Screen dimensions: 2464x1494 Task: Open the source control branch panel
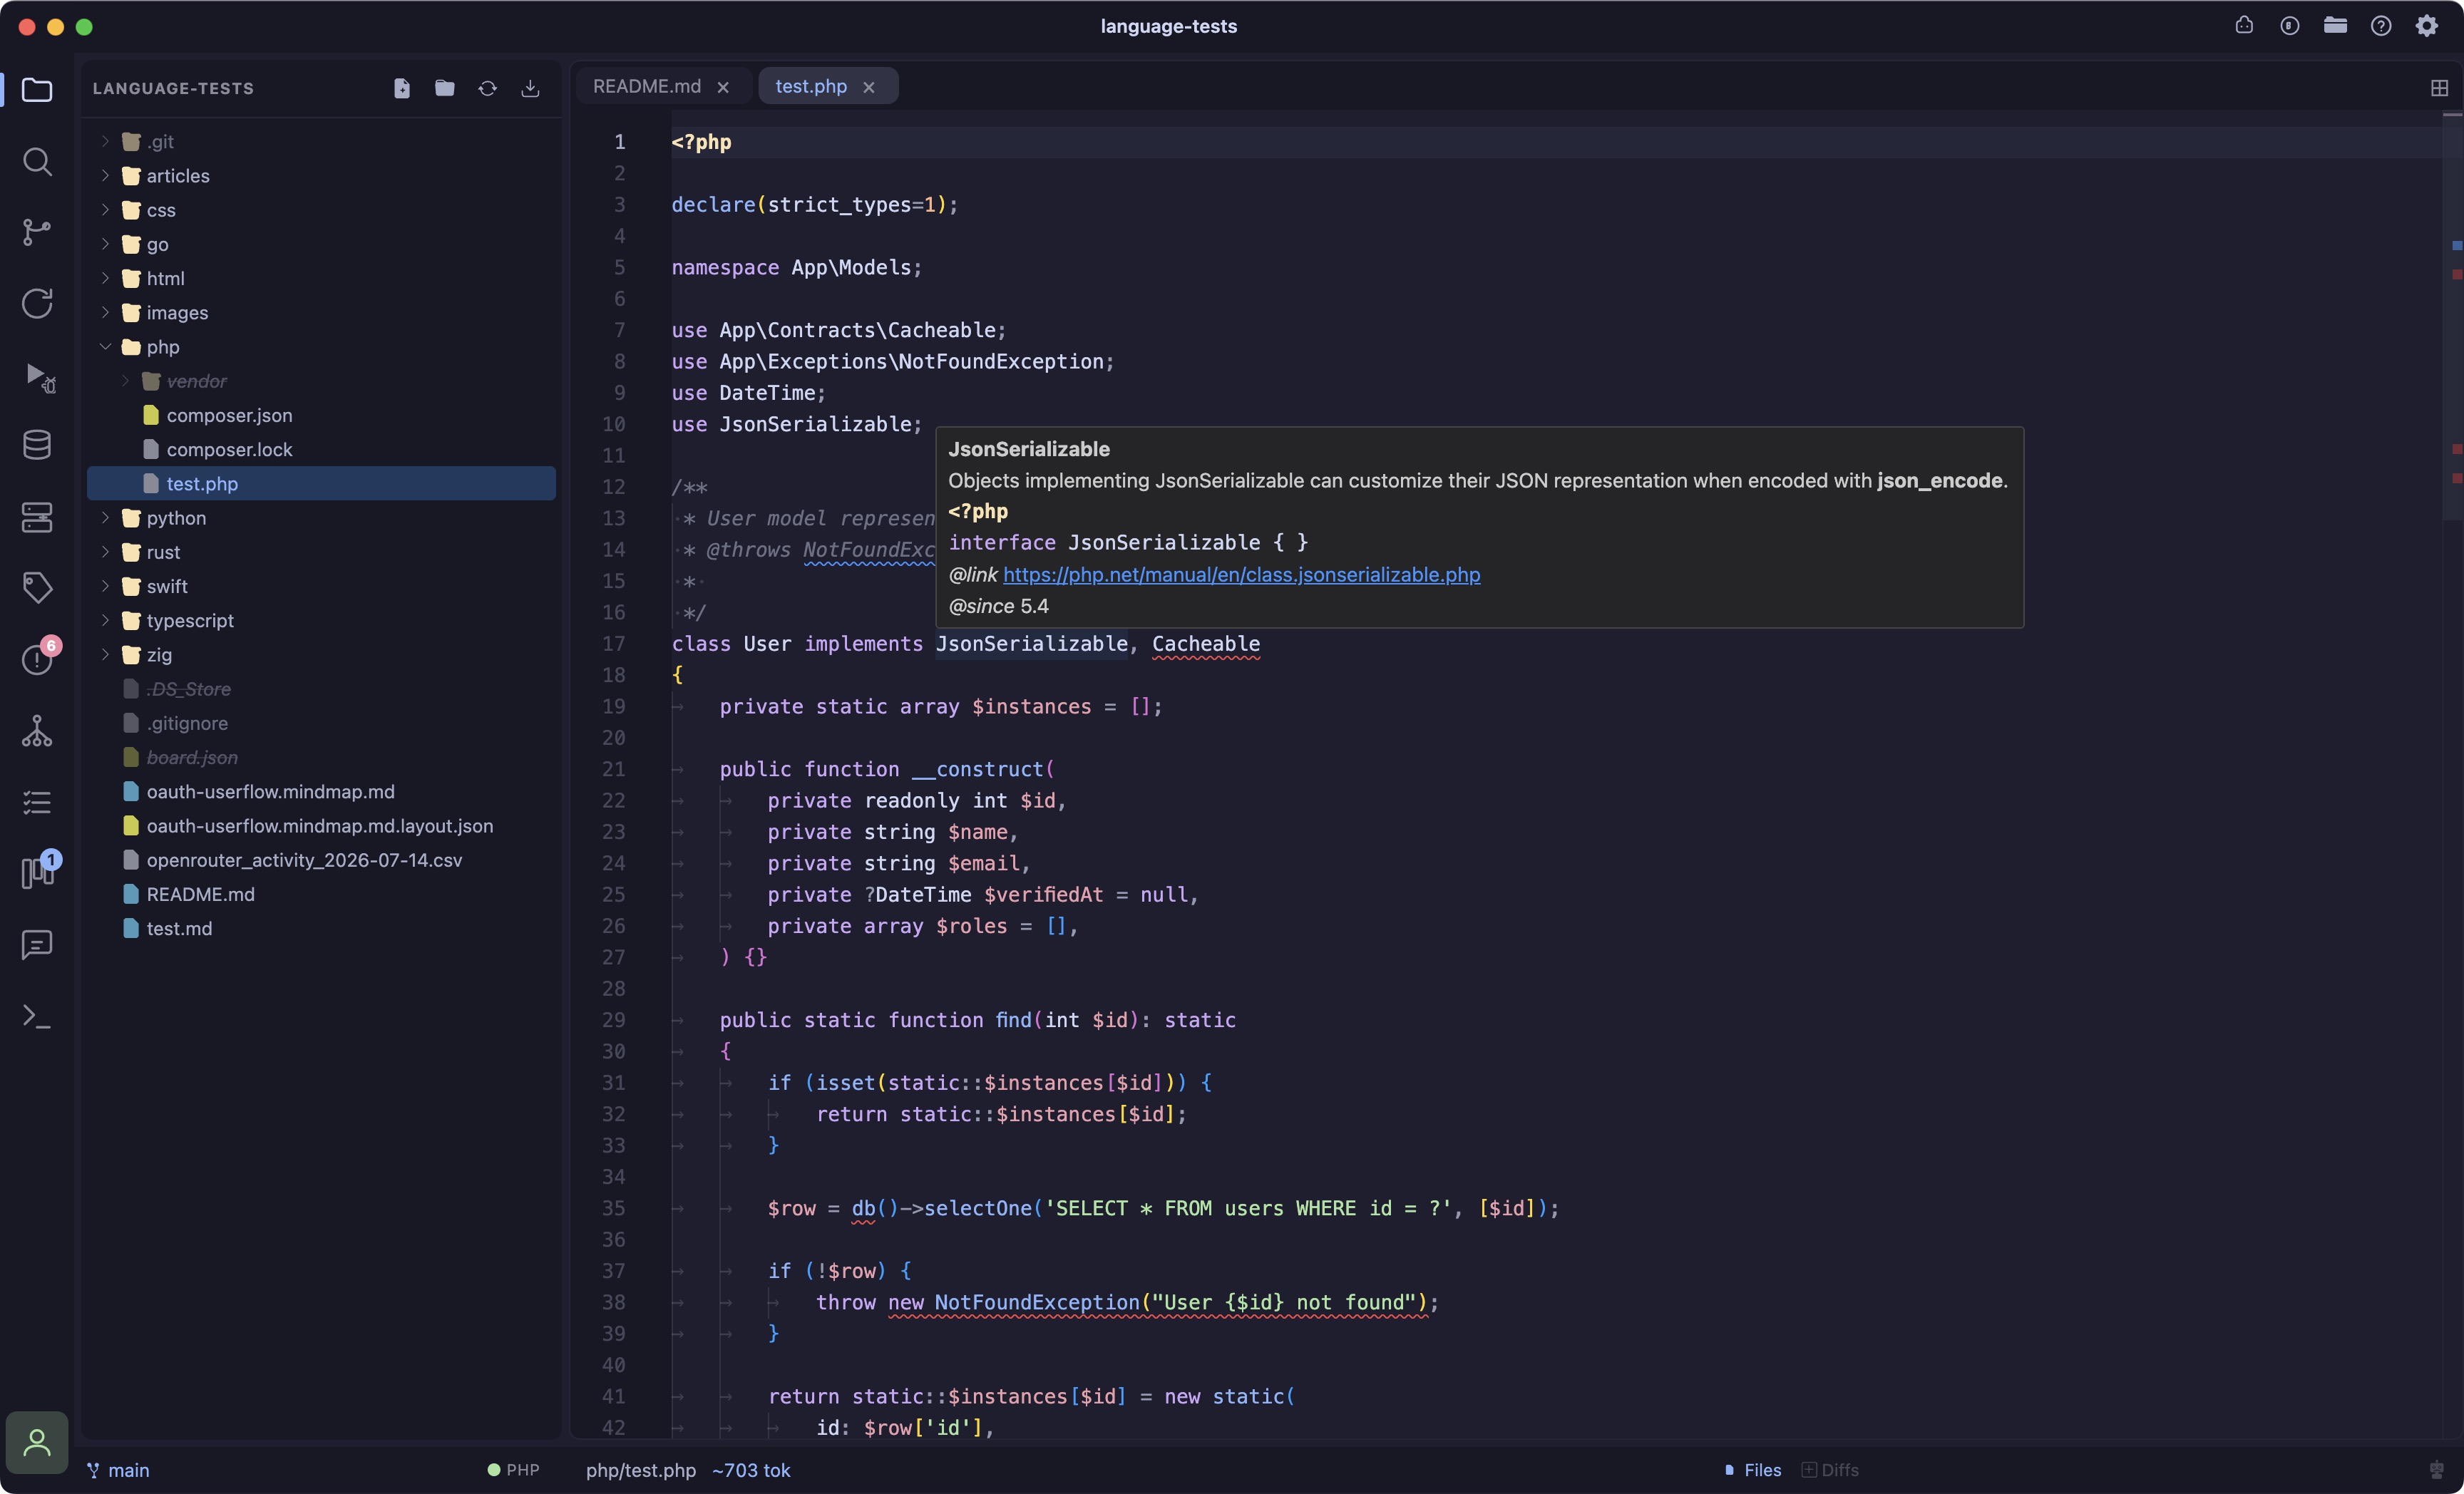pyautogui.click(x=37, y=232)
